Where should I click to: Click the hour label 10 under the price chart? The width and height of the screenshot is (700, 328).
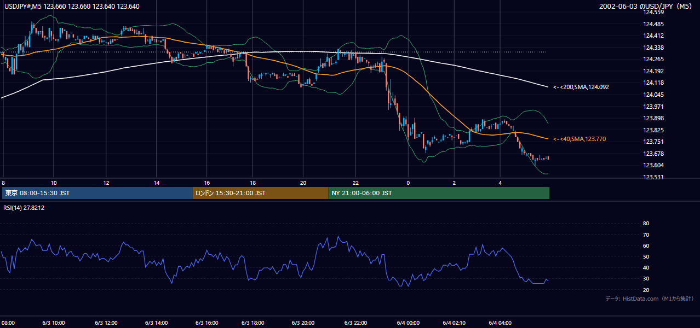(x=54, y=183)
